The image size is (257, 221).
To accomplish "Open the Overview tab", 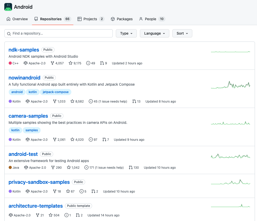I will [17, 19].
